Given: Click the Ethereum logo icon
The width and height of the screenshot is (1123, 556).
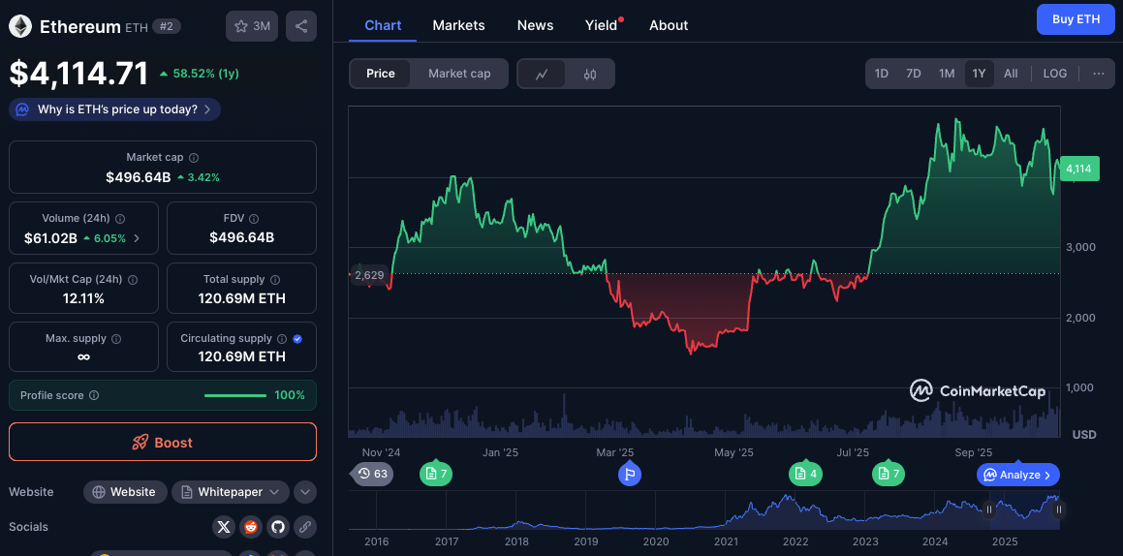Looking at the screenshot, I should (20, 26).
